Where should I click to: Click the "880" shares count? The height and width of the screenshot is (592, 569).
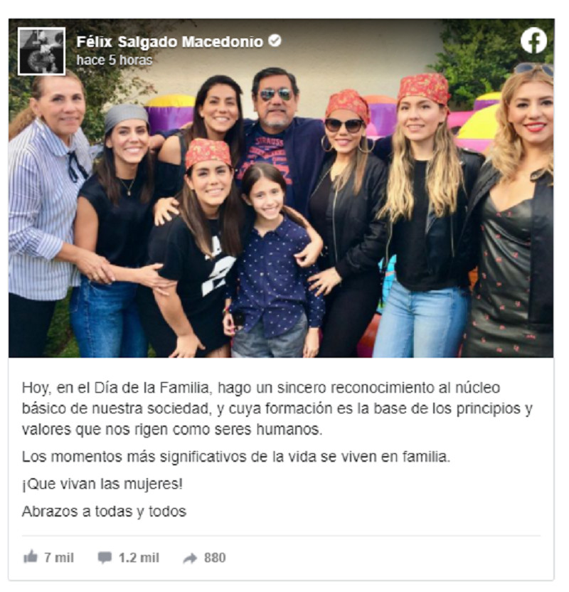pyautogui.click(x=215, y=557)
